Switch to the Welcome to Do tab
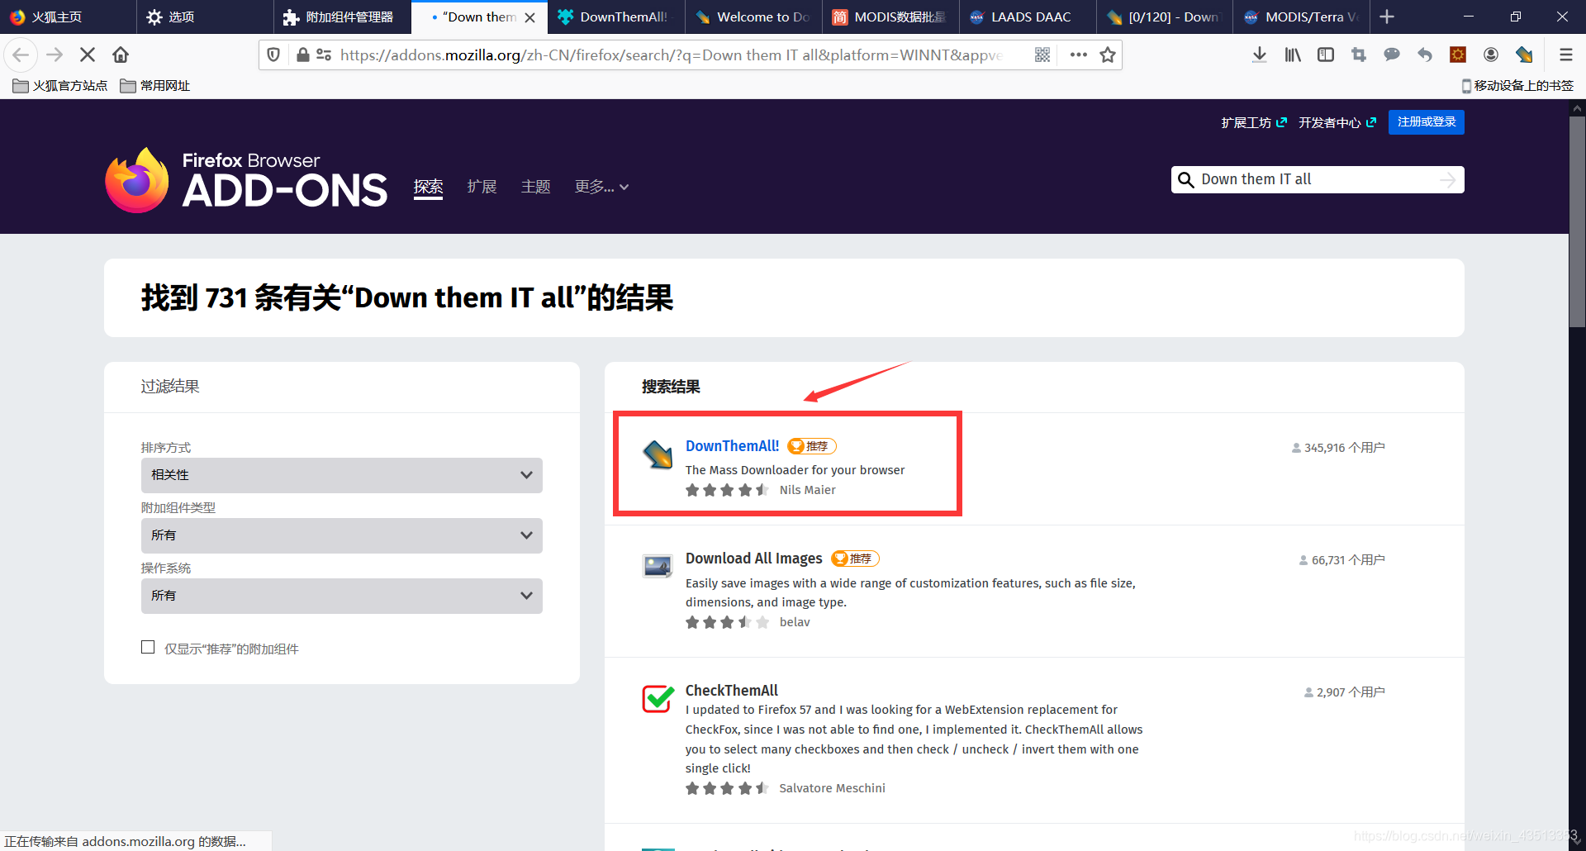This screenshot has width=1586, height=851. pos(753,17)
